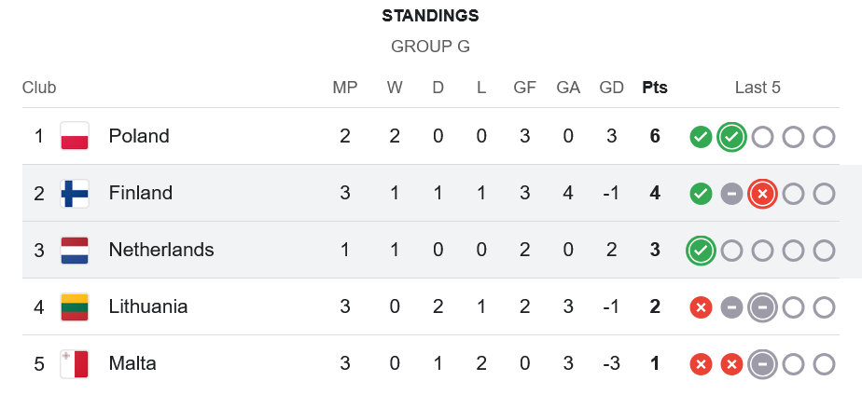The image size is (862, 408).
Task: Click the Pts column header
Action: click(655, 88)
